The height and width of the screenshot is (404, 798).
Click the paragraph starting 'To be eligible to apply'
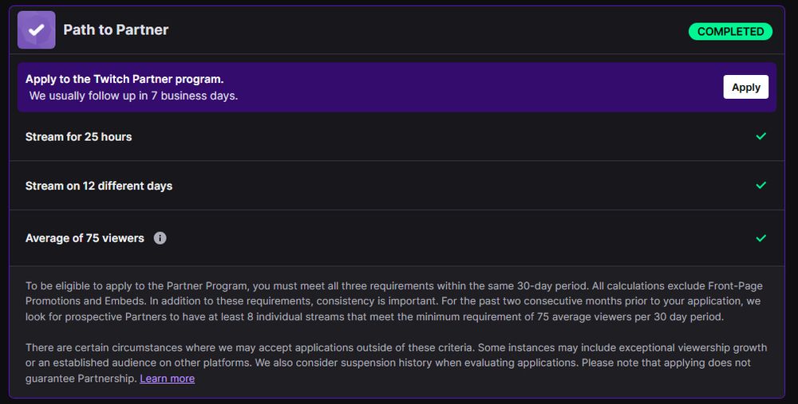tap(394, 301)
